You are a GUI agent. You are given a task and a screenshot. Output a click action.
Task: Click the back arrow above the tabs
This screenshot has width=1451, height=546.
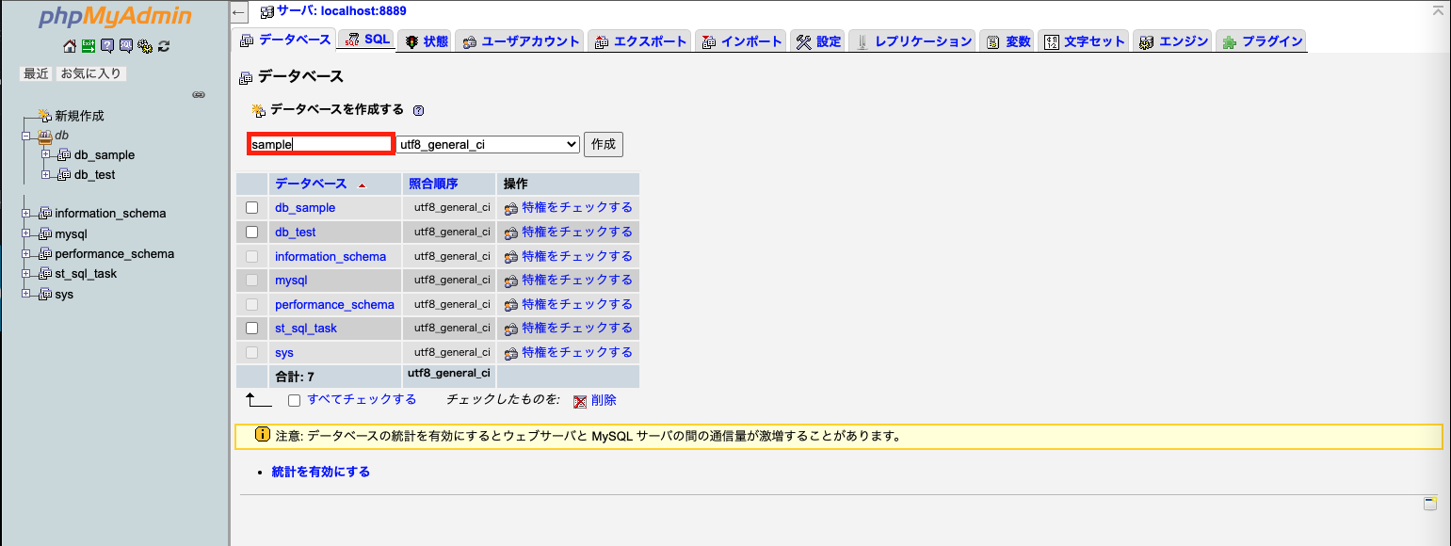click(x=238, y=13)
